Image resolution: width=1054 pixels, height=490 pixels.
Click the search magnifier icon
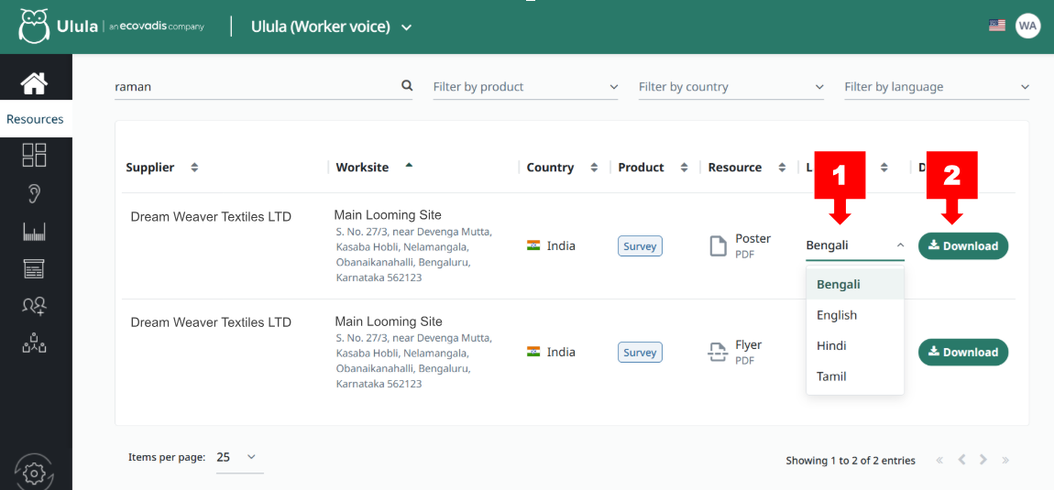(407, 85)
